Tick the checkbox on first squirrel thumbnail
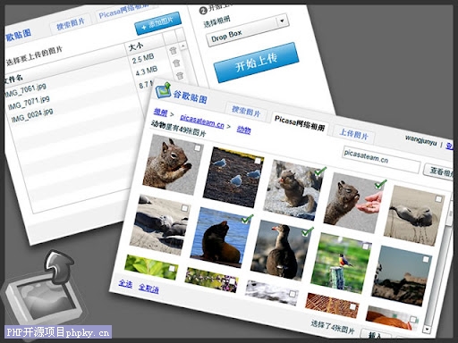The height and width of the screenshot is (343, 458). pyautogui.click(x=197, y=148)
